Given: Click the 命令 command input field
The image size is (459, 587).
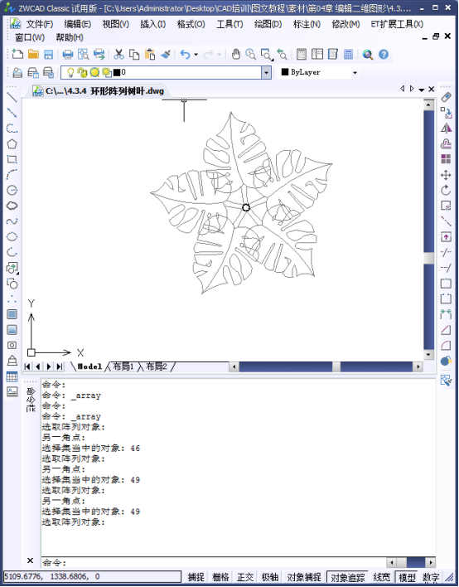Looking at the screenshot, I should pos(214,562).
